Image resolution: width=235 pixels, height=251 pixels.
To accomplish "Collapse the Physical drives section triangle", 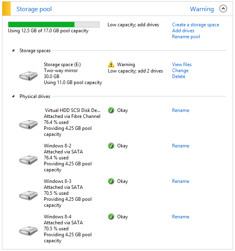I will coord(13,96).
